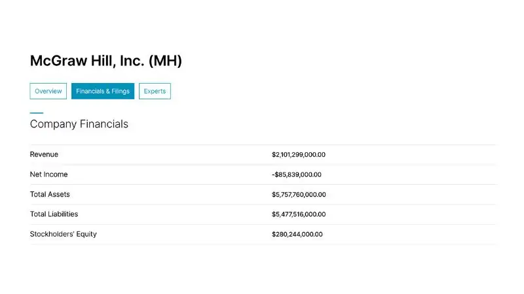Click the equity value $280,244,000.00
This screenshot has height=294, width=524.
(297, 235)
